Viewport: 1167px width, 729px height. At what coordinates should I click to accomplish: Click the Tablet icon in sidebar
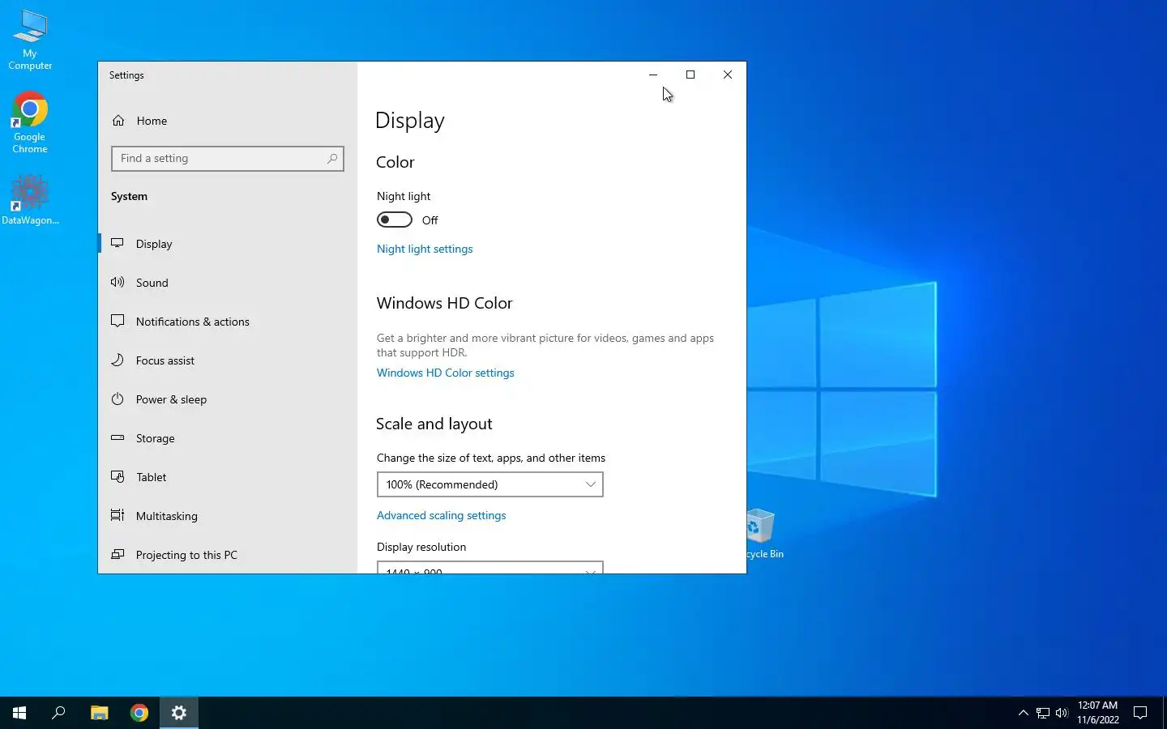tap(118, 476)
